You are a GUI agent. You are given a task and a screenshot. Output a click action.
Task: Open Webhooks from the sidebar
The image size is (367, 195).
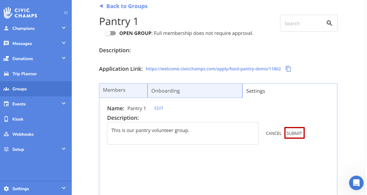coord(23,134)
